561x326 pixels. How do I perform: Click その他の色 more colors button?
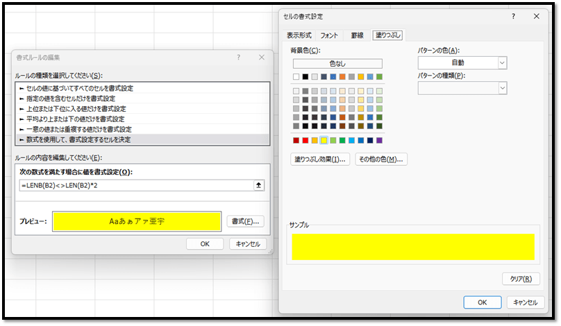point(380,160)
